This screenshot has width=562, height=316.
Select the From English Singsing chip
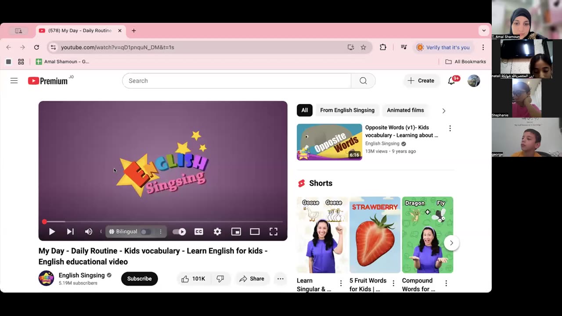coord(347,110)
